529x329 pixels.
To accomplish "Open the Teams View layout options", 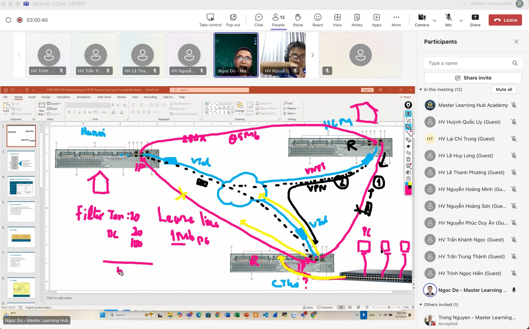I will pos(337,20).
